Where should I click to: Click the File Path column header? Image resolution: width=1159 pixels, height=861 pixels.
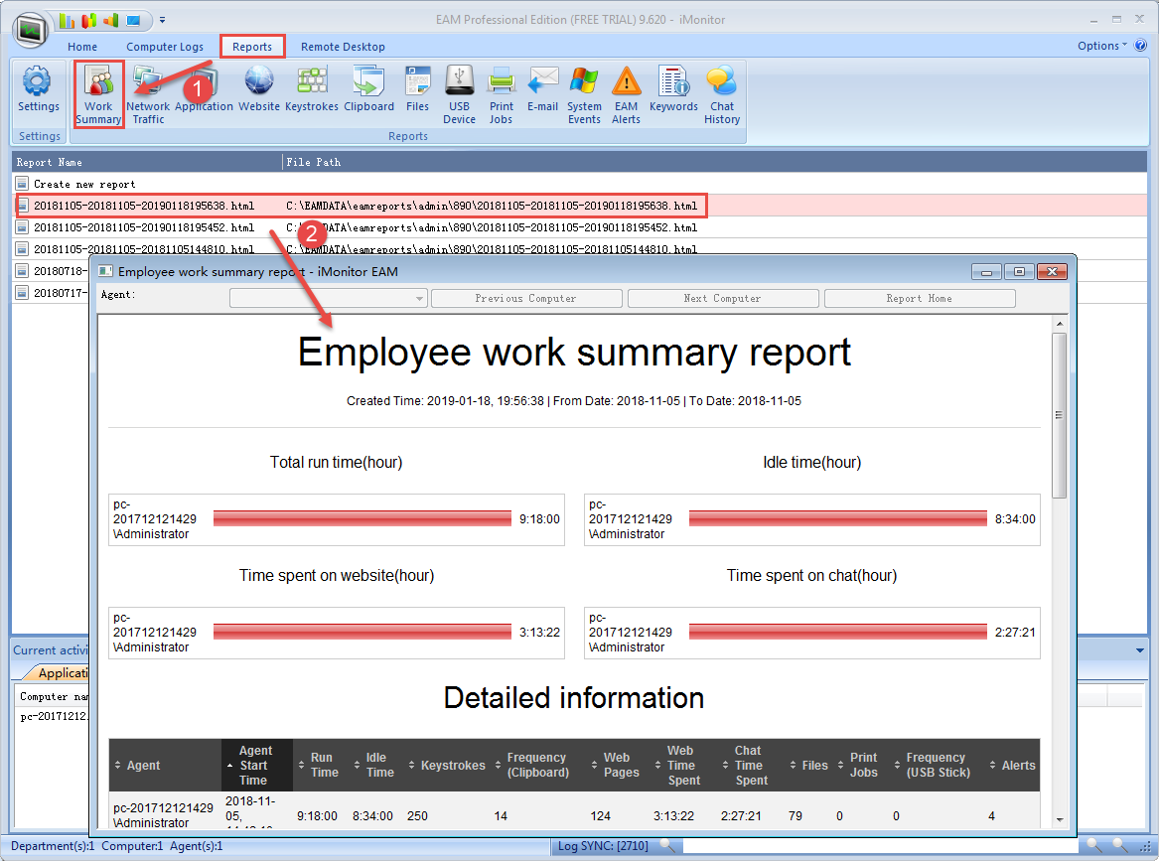[715, 162]
